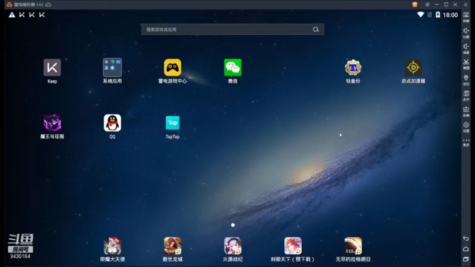Click the search magnifier icon
The image size is (475, 267).
tap(316, 29)
